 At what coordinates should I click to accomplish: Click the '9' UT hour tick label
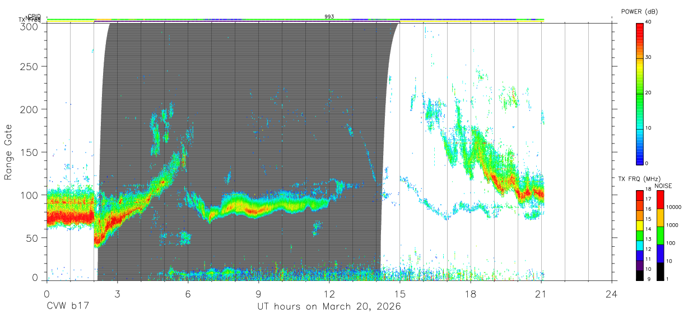pos(258,293)
